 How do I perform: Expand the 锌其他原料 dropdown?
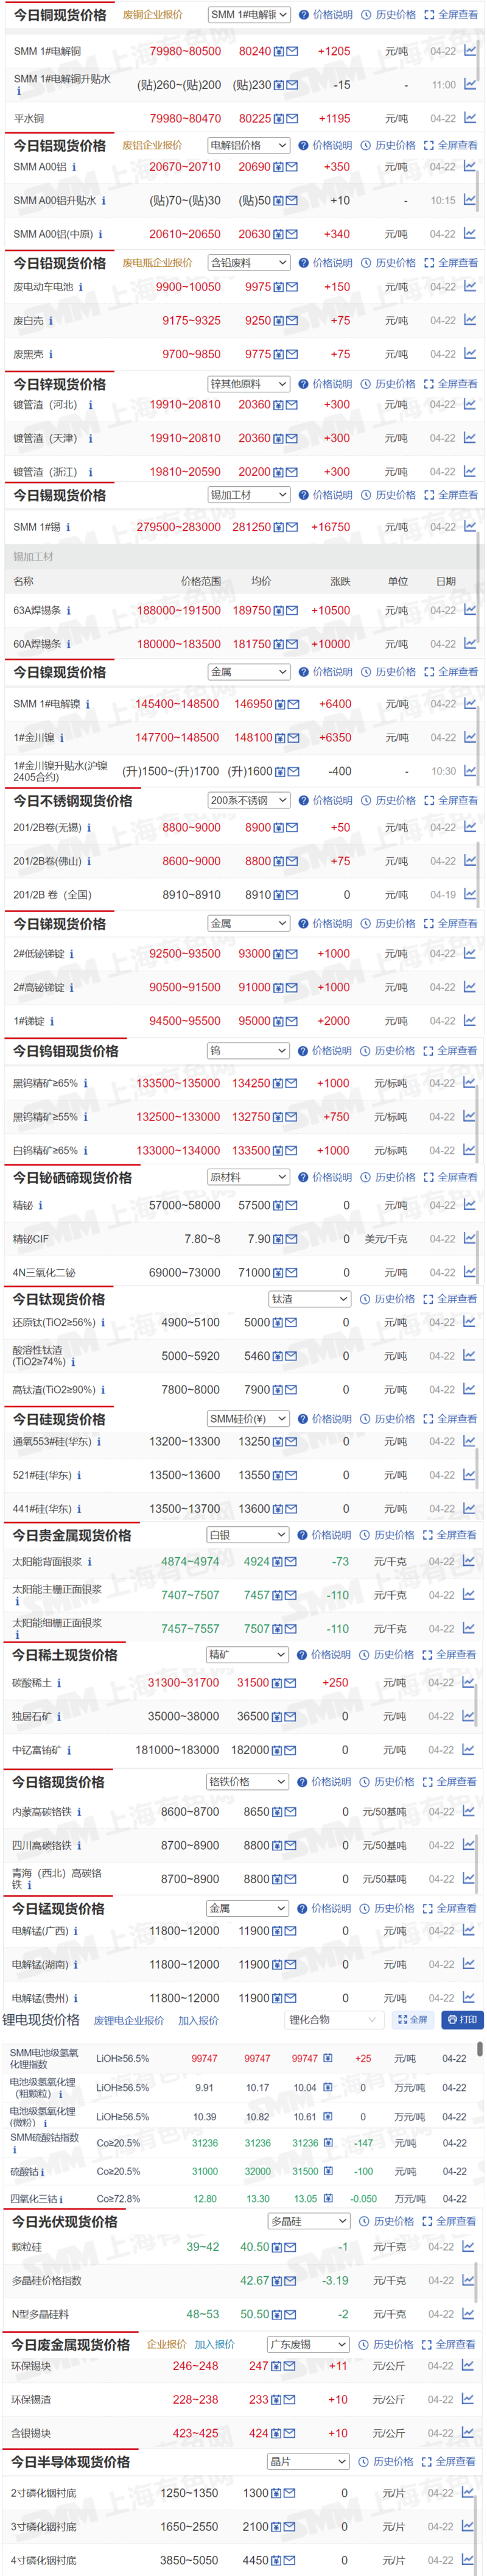tap(249, 384)
